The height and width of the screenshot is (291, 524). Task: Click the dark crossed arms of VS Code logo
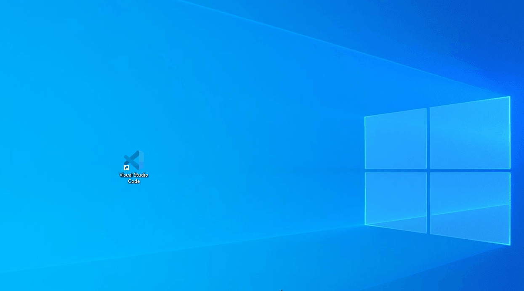click(x=130, y=160)
